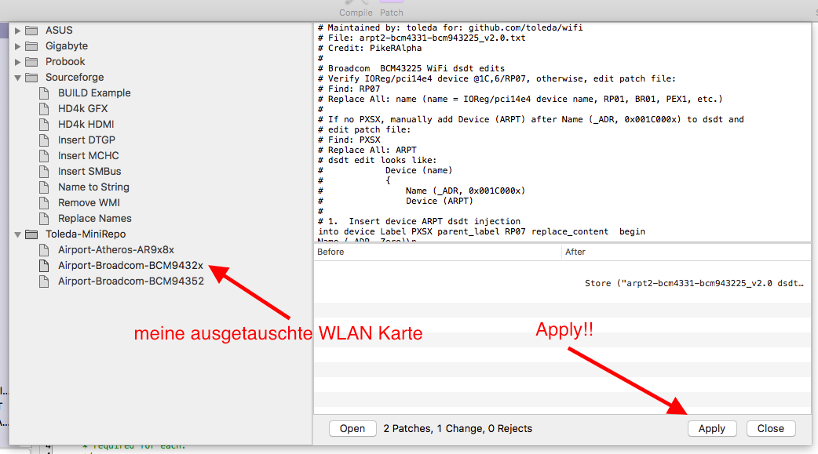Select the HD4k HDMI patch
818x454 pixels.
[86, 124]
